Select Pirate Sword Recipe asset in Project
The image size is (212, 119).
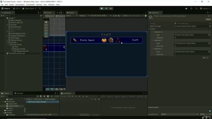(x=43, y=102)
